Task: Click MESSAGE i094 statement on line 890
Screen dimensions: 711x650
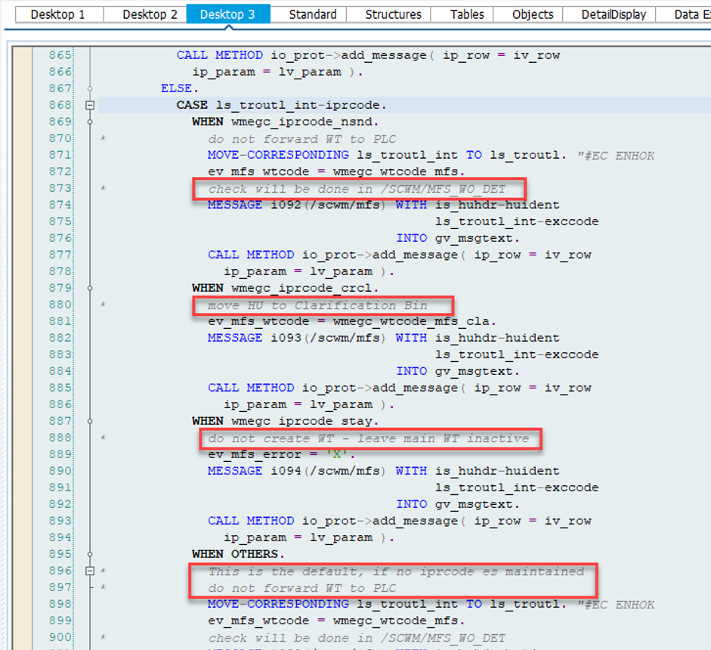Action: tap(383, 471)
